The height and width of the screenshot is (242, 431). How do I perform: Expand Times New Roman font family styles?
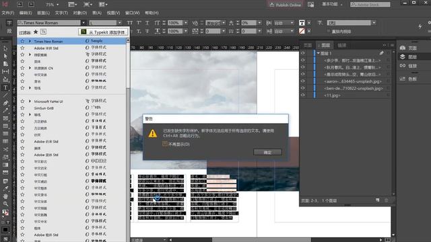[x=30, y=41]
